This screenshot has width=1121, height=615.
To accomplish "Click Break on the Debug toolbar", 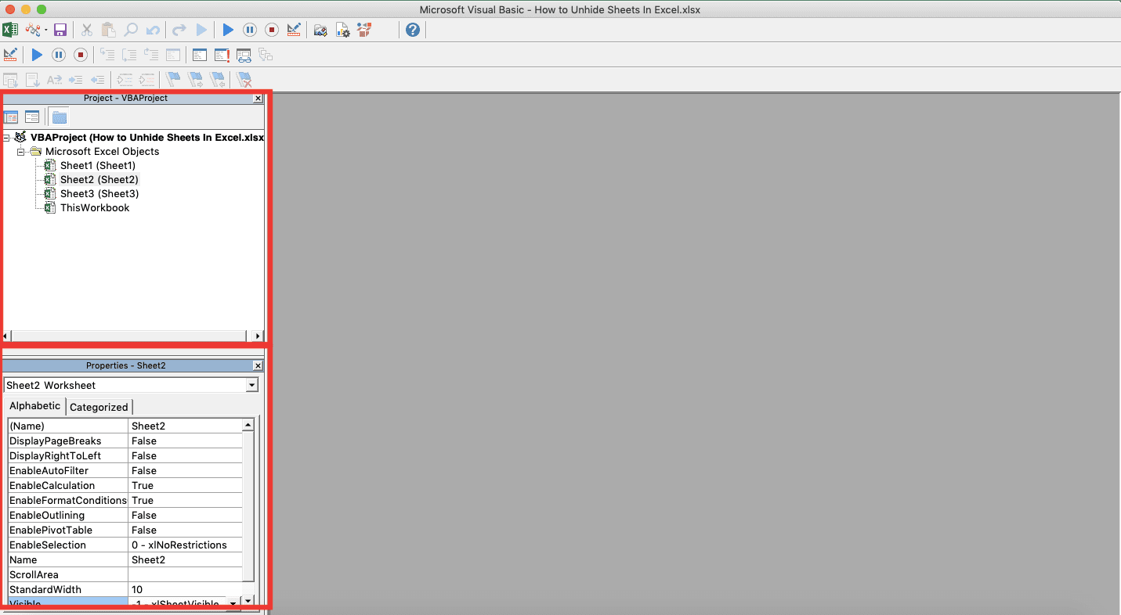I will coord(59,55).
